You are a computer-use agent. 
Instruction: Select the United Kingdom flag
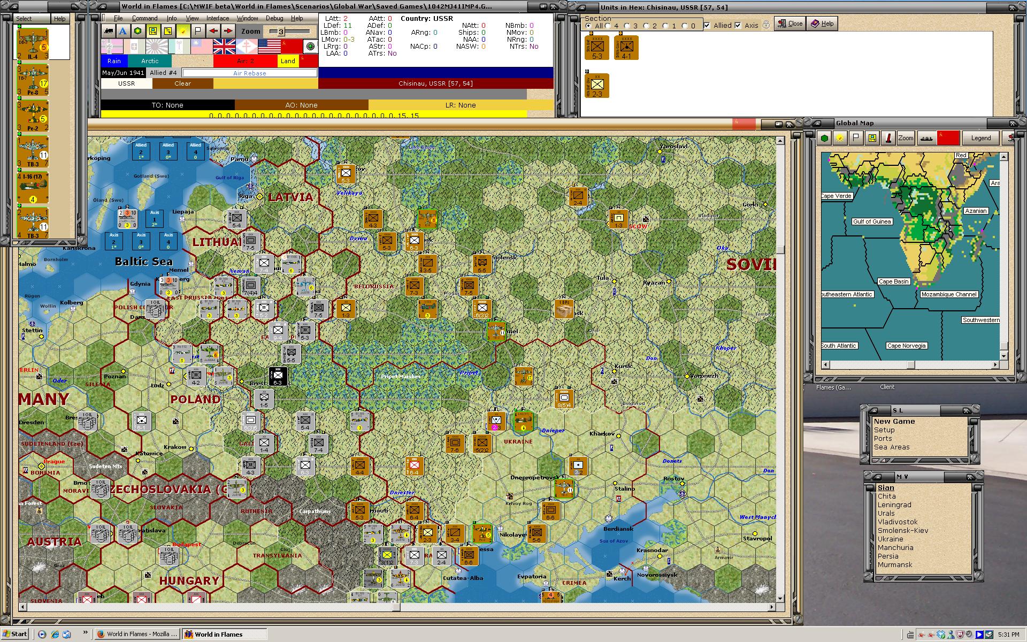[x=224, y=47]
